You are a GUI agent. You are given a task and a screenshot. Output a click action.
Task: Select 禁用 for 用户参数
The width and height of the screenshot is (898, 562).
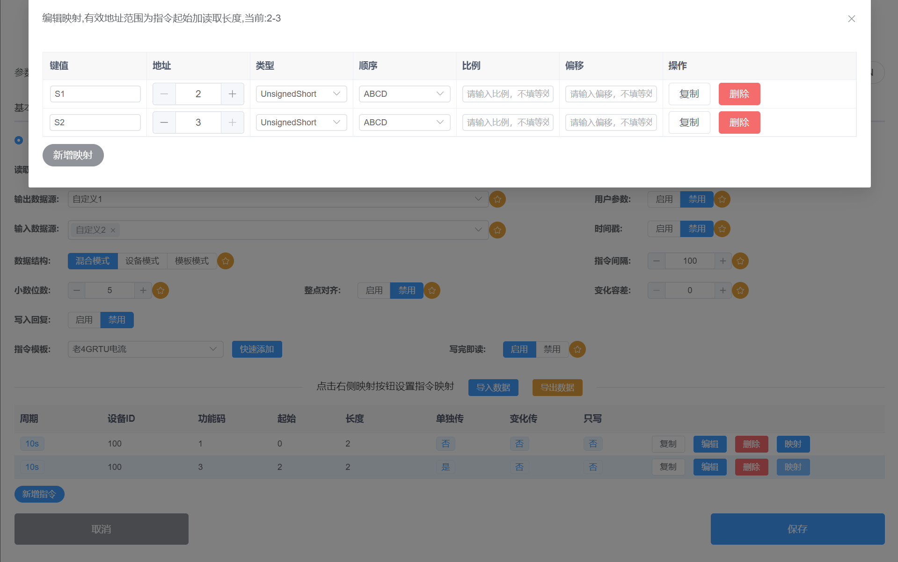tap(697, 199)
